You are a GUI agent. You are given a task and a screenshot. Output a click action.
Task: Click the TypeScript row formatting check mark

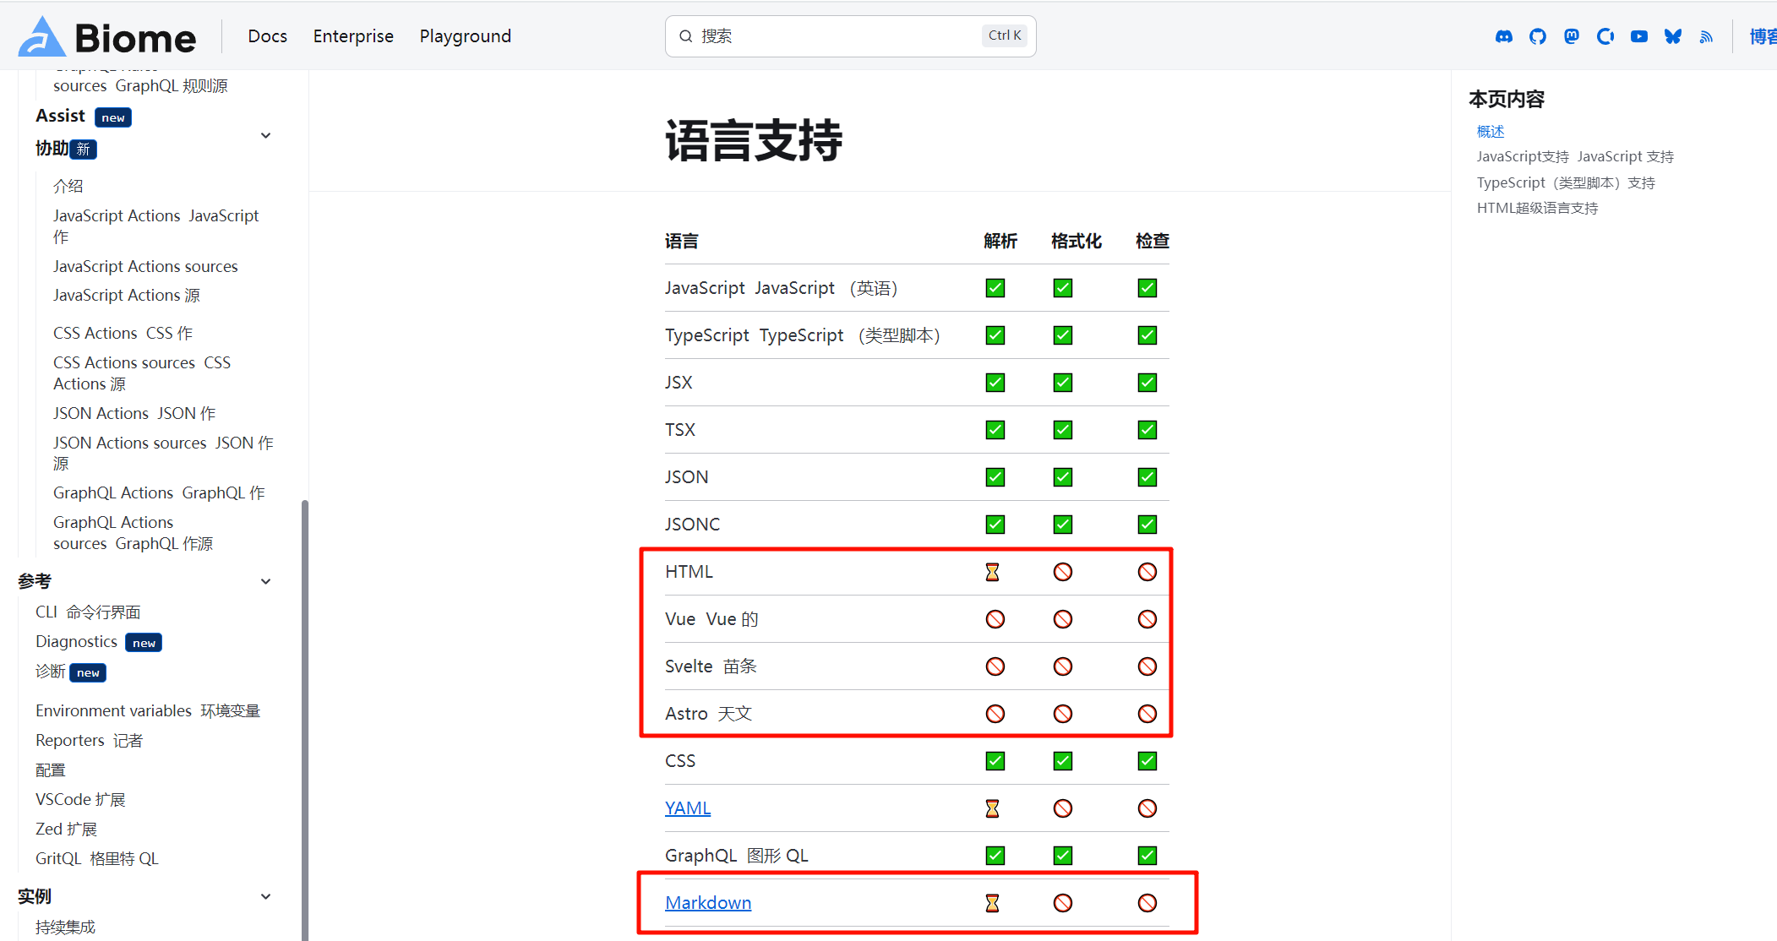pyautogui.click(x=1063, y=335)
